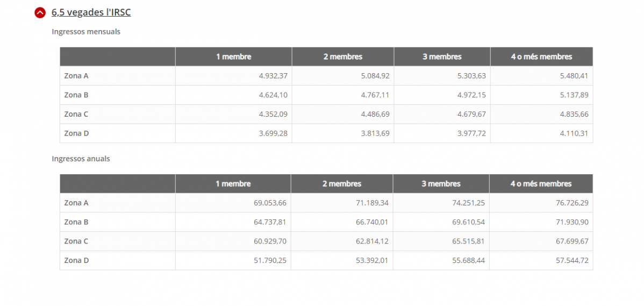Select Zona A row label in monthly table
Screen dimensions: 644x306
(x=76, y=76)
